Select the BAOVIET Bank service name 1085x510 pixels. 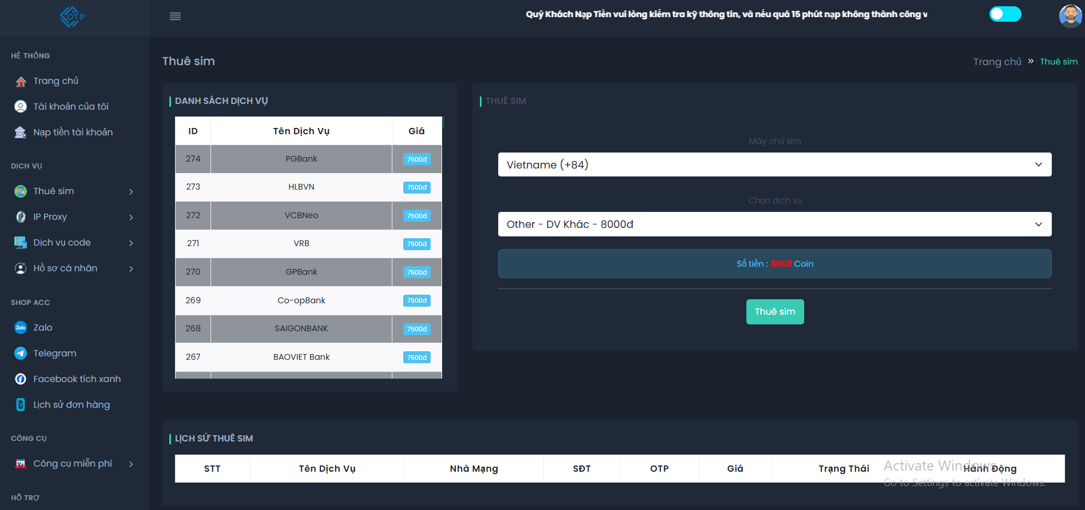click(301, 357)
